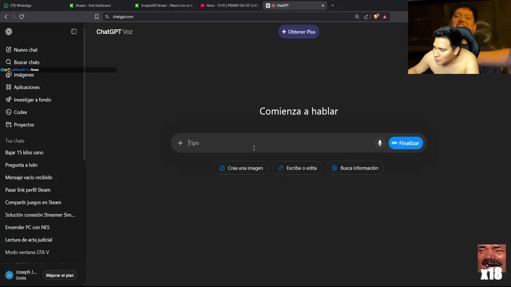The height and width of the screenshot is (287, 511).
Task: Click the Codex icon in sidebar
Action: click(8, 112)
